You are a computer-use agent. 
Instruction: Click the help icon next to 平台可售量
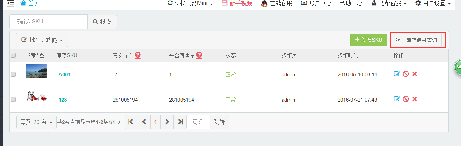199,55
